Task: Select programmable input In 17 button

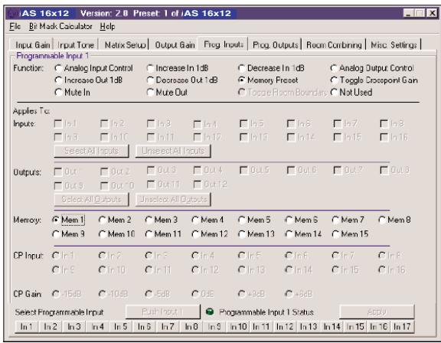Action: pos(402,326)
